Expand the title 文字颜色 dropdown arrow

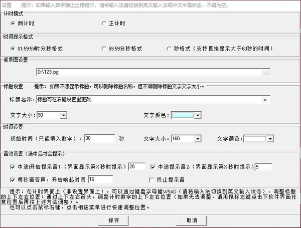click(198, 115)
